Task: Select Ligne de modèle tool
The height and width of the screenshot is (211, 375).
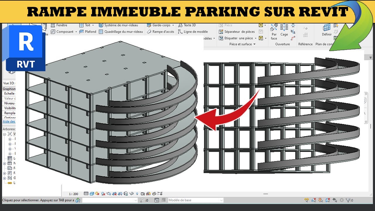Action: [193, 32]
